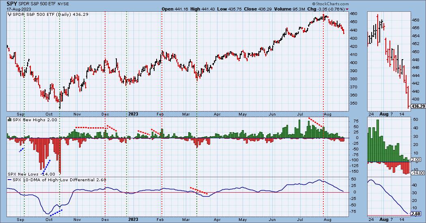Click the Jun label on bottom date axis
This screenshot has width=426, height=223.
point(273,219)
